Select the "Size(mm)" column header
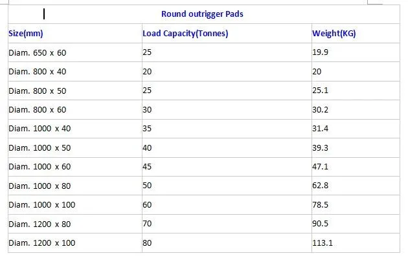408x260 pixels. (25, 34)
